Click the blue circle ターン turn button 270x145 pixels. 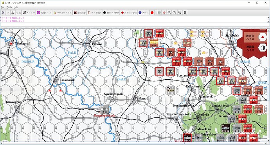[x=144, y=13]
